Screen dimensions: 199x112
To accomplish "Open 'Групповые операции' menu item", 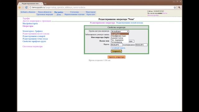I will pyautogui.click(x=45, y=15).
